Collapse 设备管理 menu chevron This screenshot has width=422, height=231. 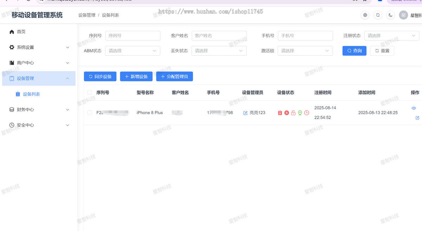pos(68,78)
